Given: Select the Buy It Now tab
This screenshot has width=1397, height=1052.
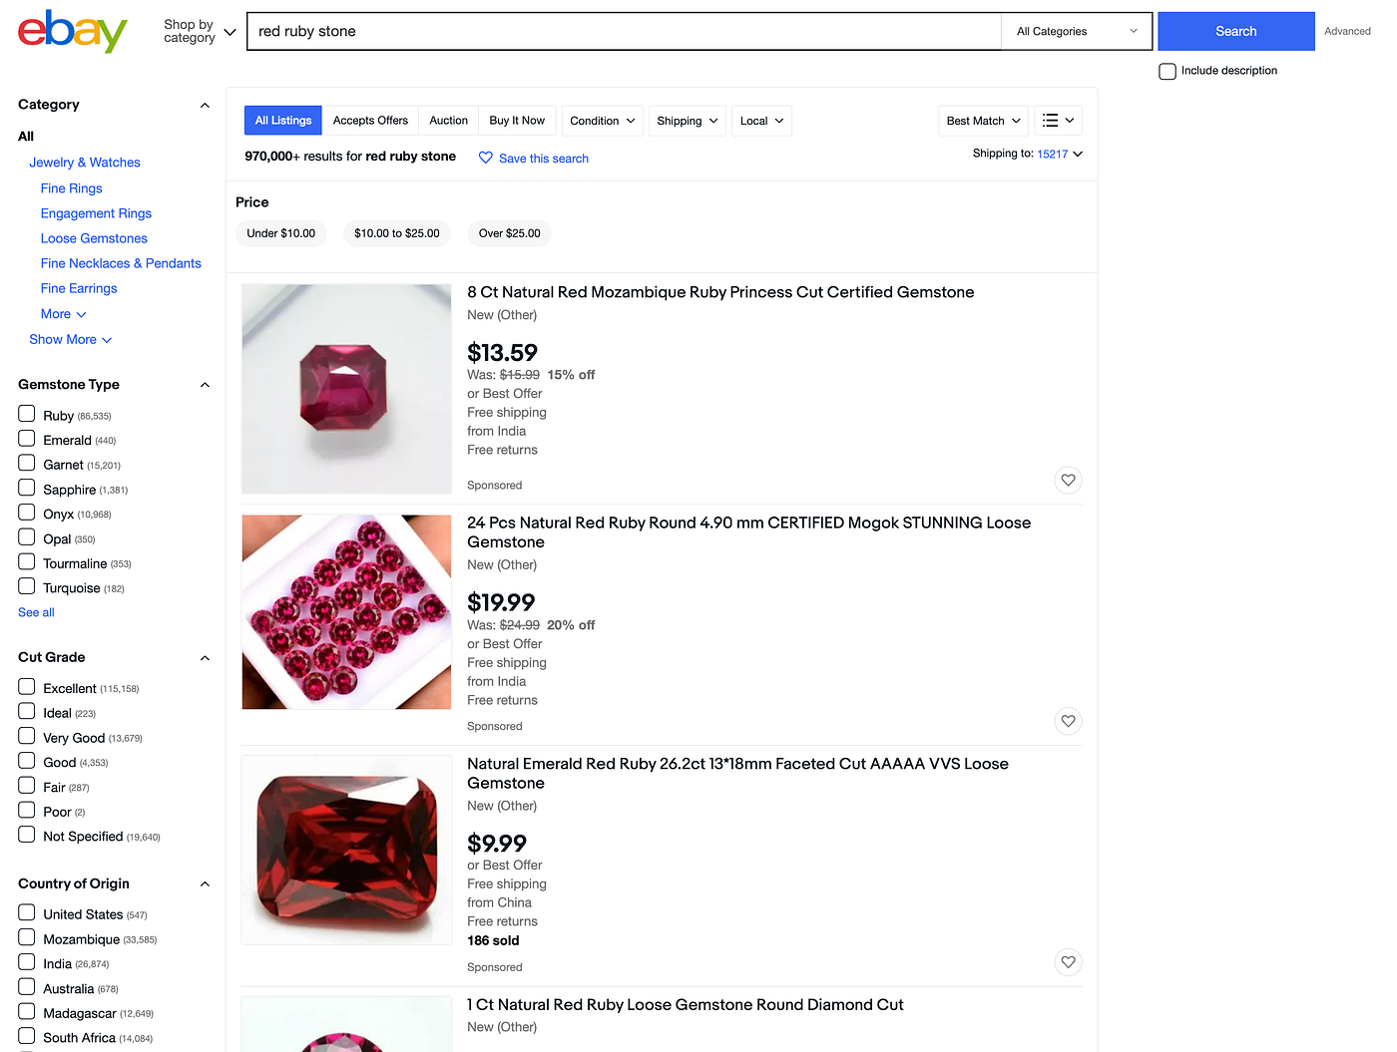Looking at the screenshot, I should (x=517, y=120).
